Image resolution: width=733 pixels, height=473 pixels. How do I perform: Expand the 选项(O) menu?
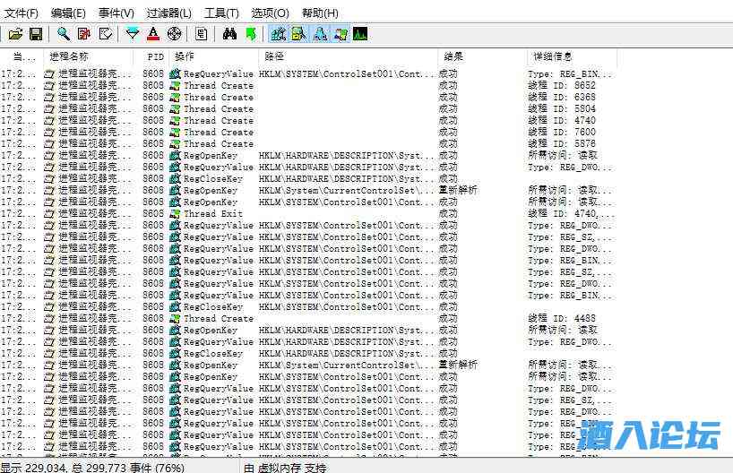270,13
